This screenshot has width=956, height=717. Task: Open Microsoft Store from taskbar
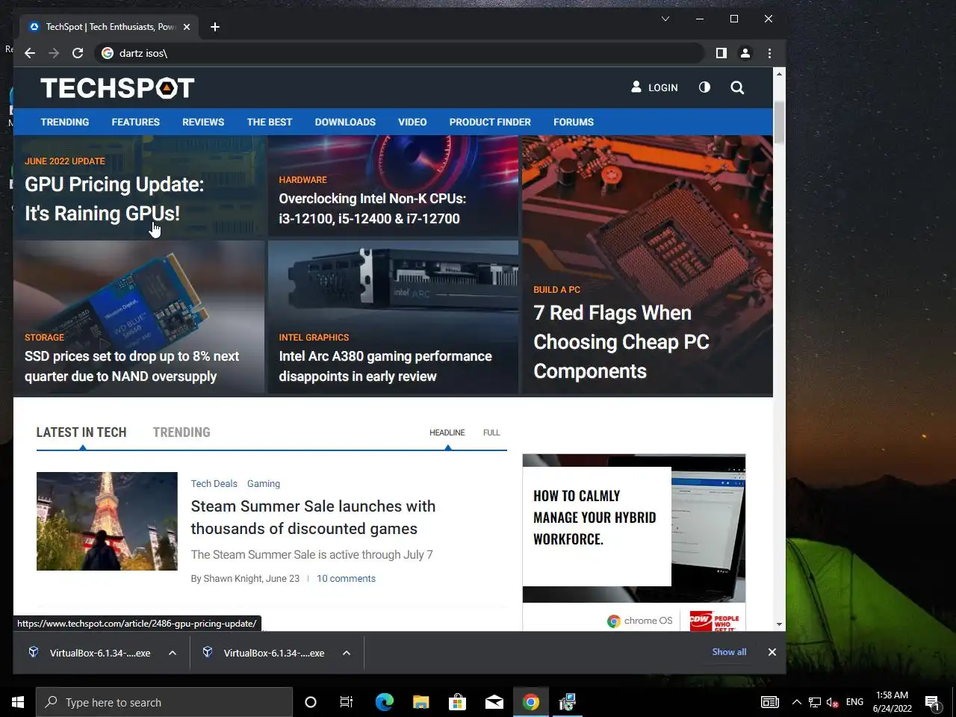click(457, 702)
